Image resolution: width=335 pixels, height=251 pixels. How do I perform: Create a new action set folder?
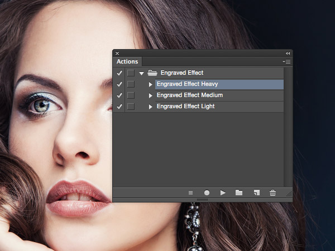(239, 193)
